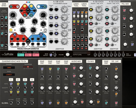Toggle the blue channel Bi-polar button
Screen dimensions: 136x108
pos(45,30)
